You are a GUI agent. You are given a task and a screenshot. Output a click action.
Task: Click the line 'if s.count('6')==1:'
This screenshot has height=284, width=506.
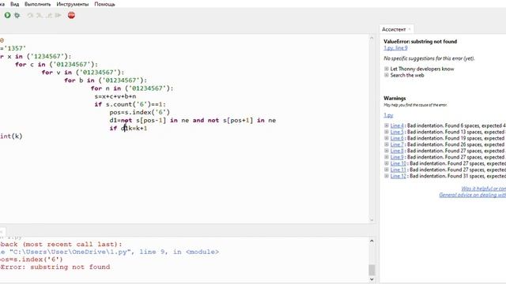point(130,104)
